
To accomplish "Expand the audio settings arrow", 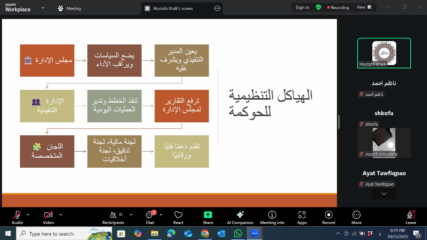I will [28, 215].
